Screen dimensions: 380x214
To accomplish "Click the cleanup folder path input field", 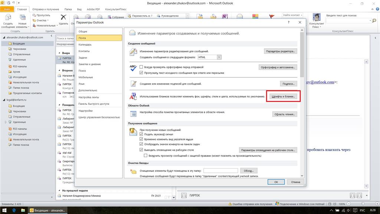I will (x=220, y=171).
